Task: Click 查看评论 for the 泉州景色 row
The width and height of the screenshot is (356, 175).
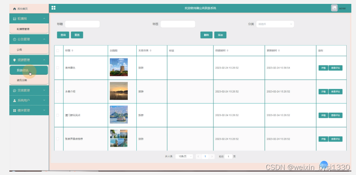Action: coord(336,68)
